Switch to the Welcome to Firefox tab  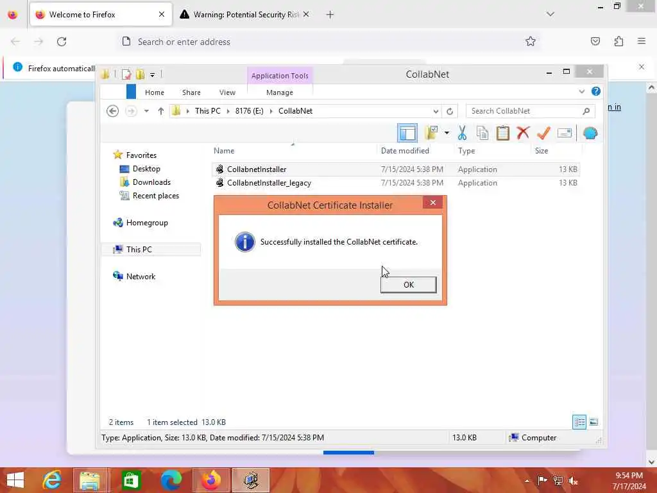coord(101,15)
